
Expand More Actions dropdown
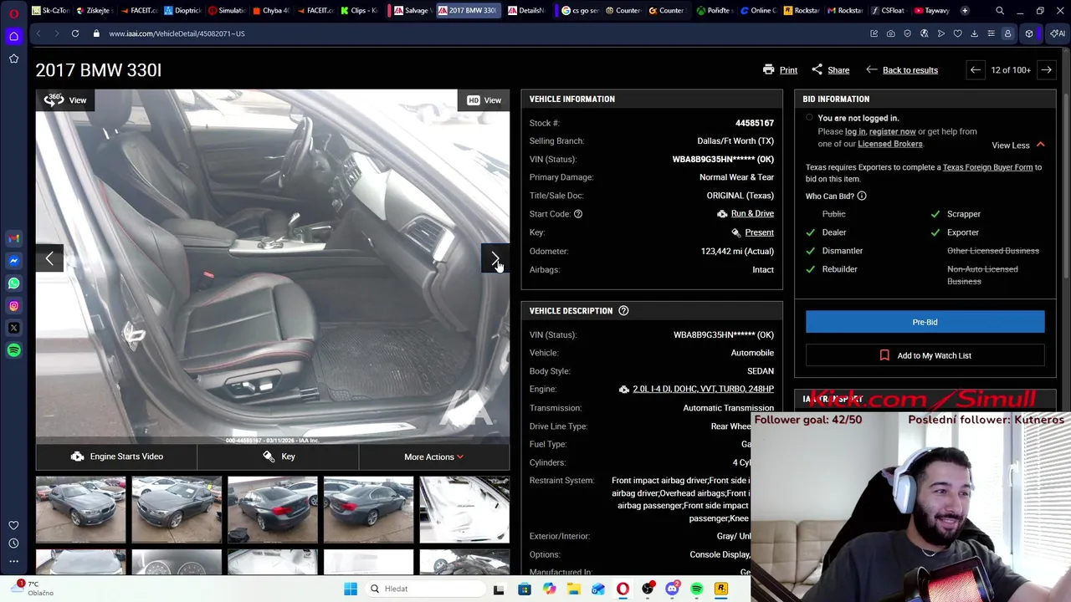tap(433, 457)
